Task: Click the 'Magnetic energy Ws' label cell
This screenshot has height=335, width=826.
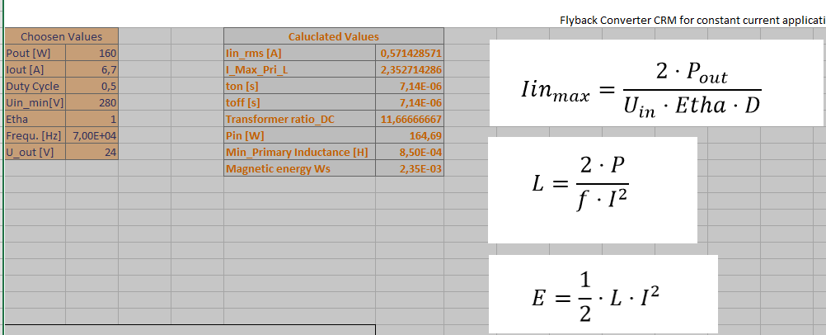Action: [300, 169]
